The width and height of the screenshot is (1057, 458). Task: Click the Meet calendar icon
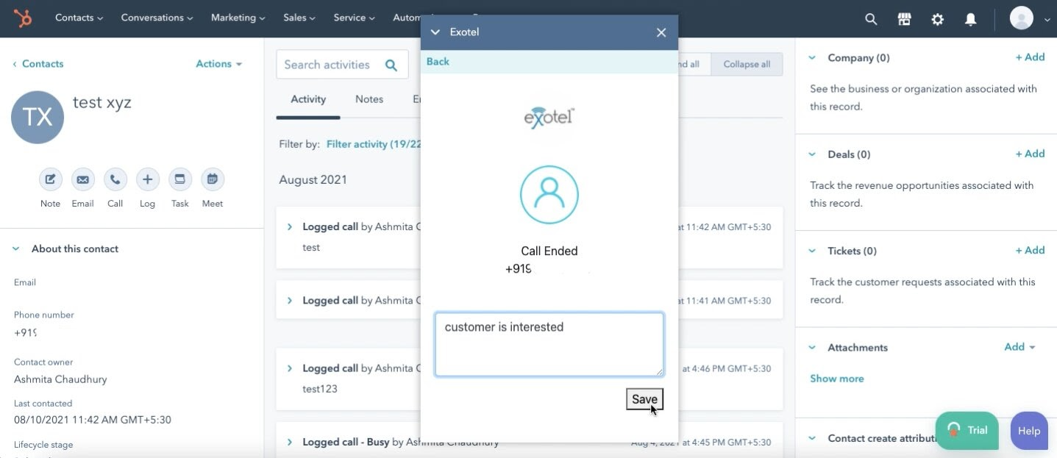point(212,179)
